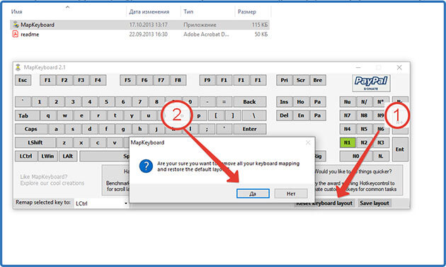
Task: Select the Esc key on virtual keyboard
Action: (x=23, y=80)
